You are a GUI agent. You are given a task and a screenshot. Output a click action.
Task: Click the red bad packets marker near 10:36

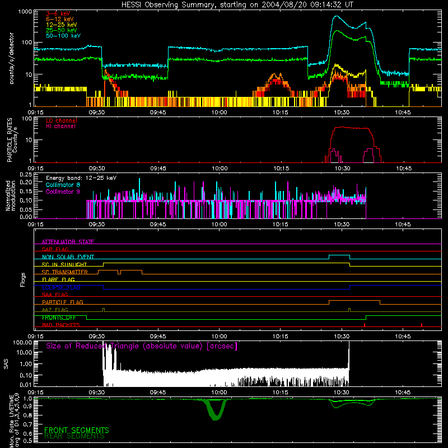(365, 325)
